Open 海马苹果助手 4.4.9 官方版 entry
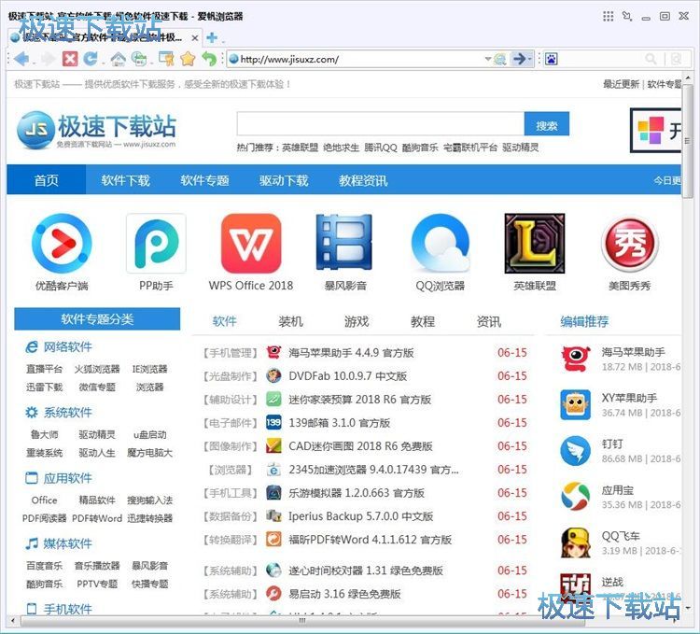This screenshot has width=700, height=634. pos(351,353)
